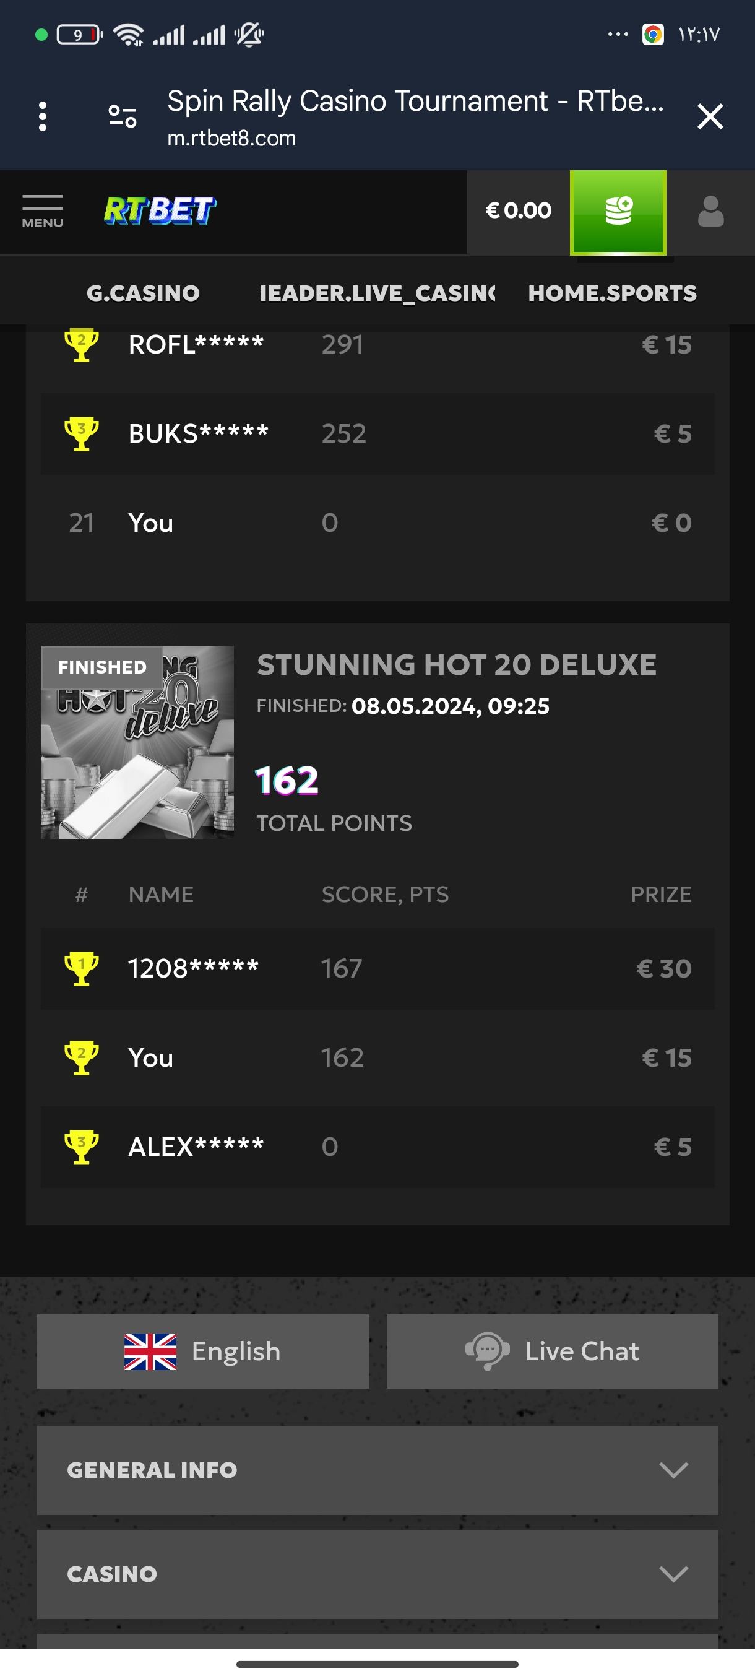The image size is (755, 1679).
Task: Open the HOME.SPORTS tab
Action: point(611,293)
